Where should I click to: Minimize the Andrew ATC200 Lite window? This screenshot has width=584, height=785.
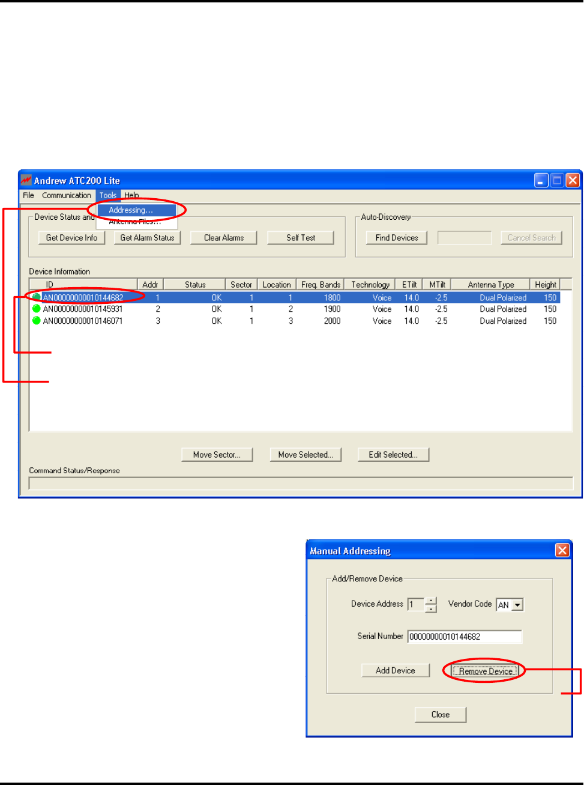(x=541, y=180)
